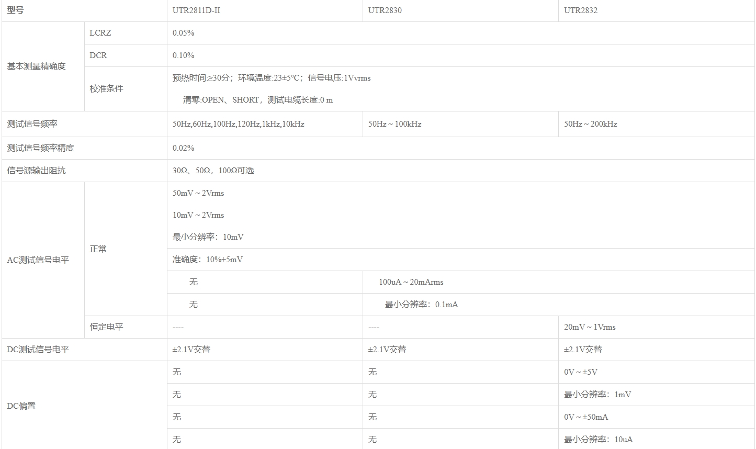
Task: Click the 无 cell beside 最小分辨率：0.1mA
Action: click(265, 305)
